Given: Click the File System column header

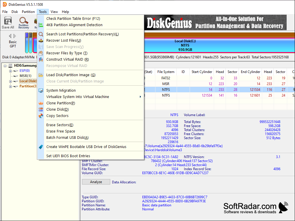Looking at the screenshot, I should 166,72.
